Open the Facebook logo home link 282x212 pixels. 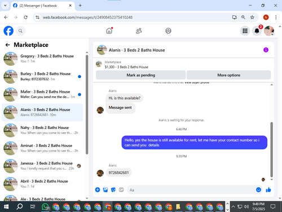pos(8,31)
